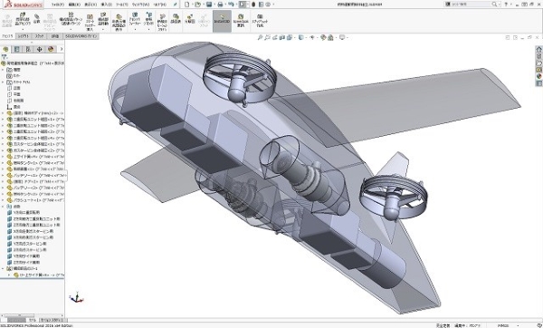
Task: Switch to the スケッチ ribbon tab
Action: (x=39, y=36)
